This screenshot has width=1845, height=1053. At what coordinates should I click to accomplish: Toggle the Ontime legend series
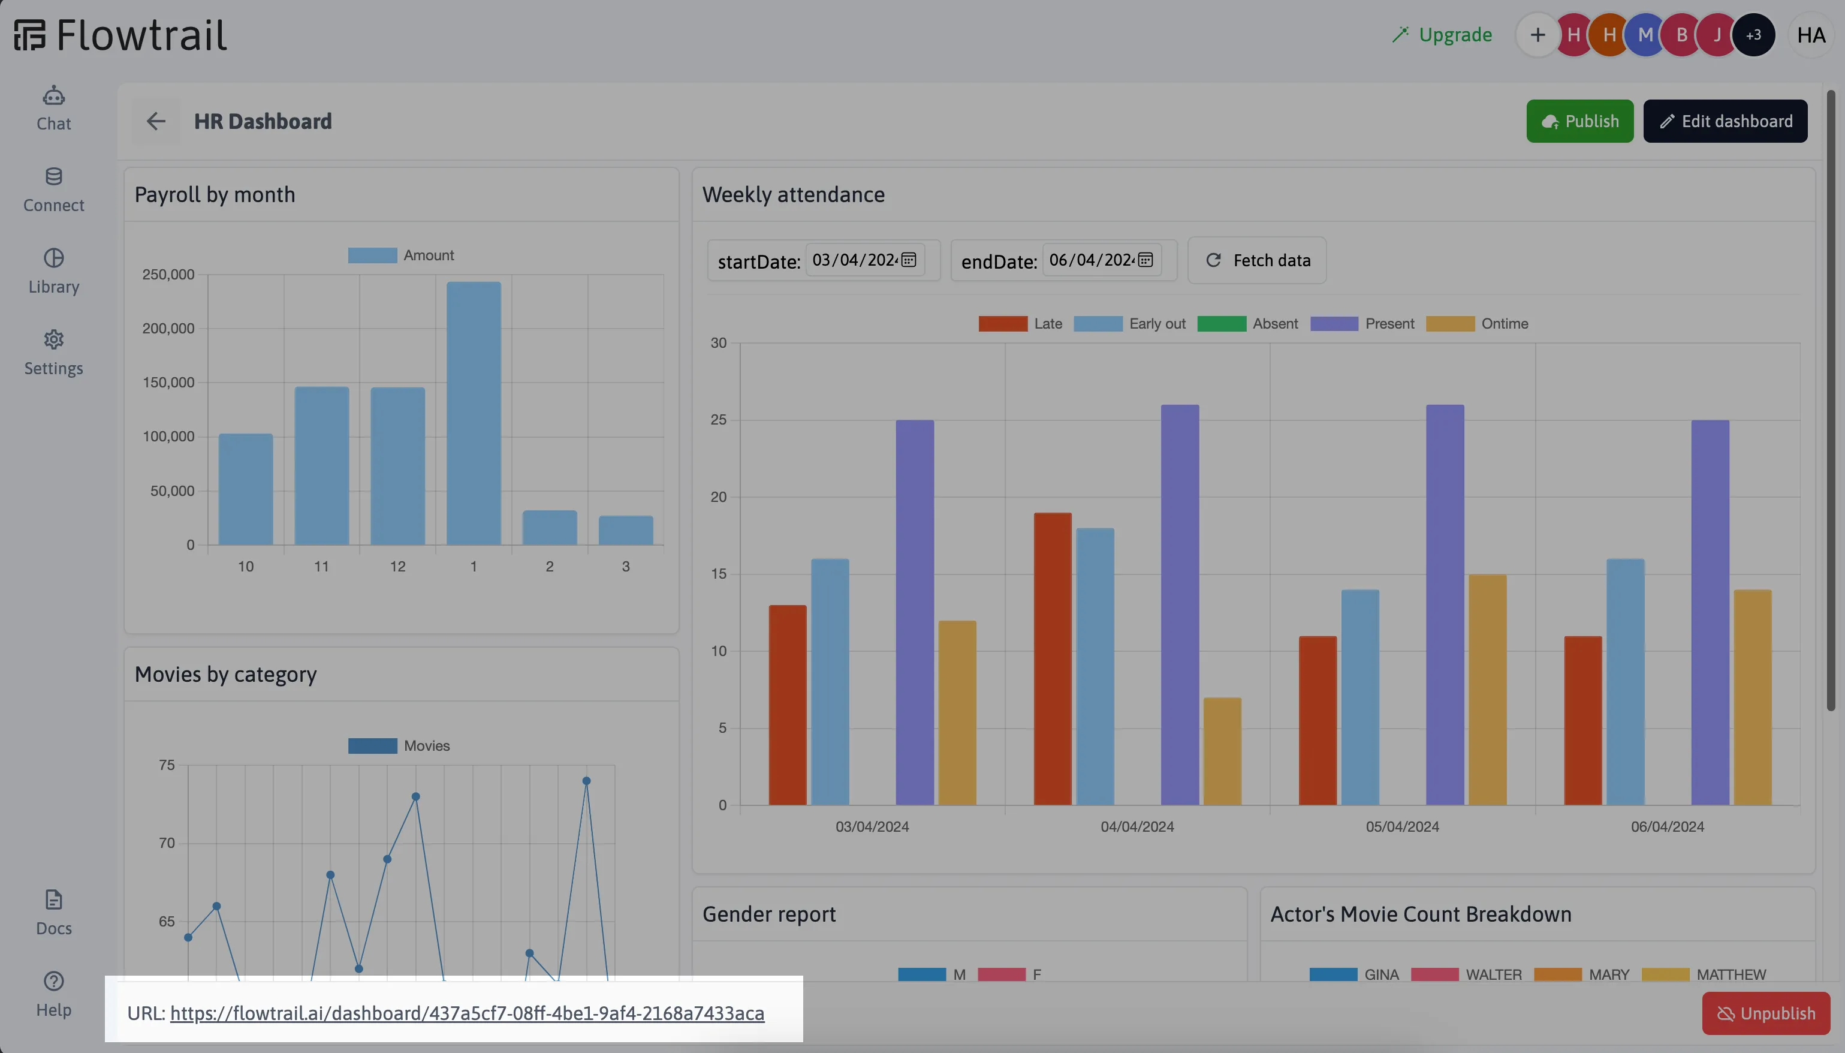tap(1477, 323)
